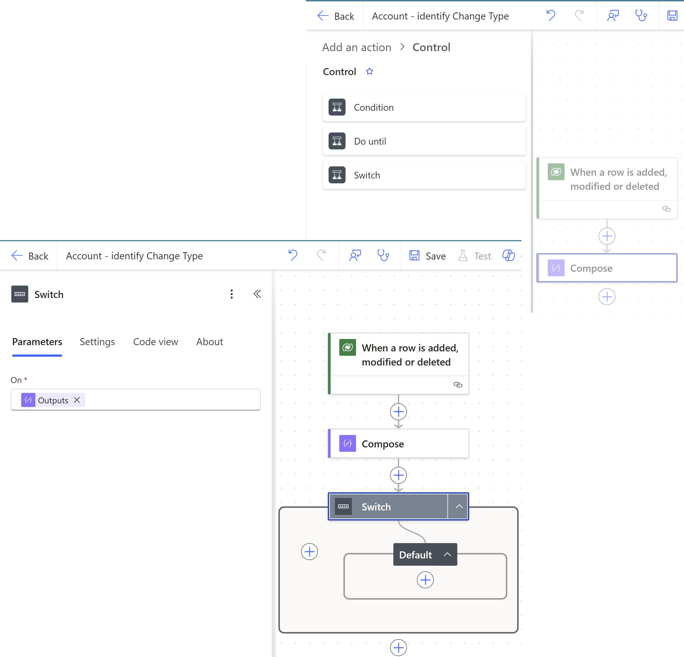Screen dimensions: 684x657
Task: Switch to Parameters tab
Action: click(x=37, y=341)
